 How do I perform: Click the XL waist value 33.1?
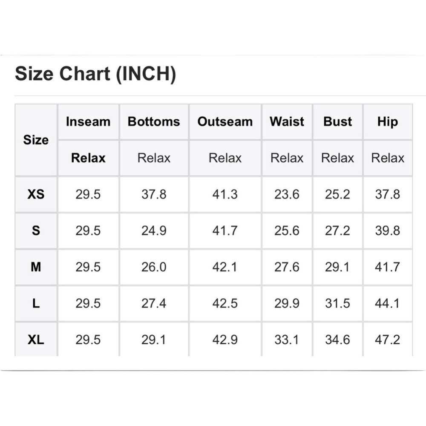(x=287, y=340)
